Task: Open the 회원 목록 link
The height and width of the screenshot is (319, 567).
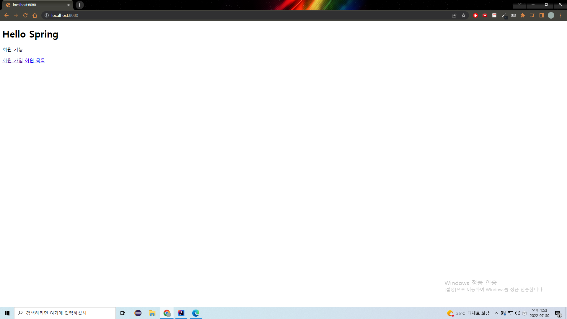Action: pyautogui.click(x=35, y=61)
